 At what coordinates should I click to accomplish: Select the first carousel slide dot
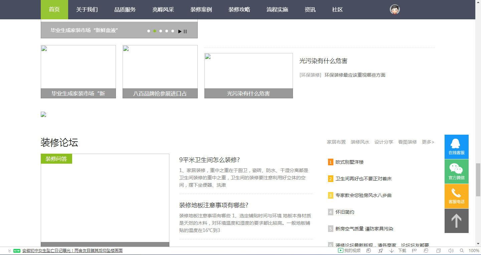pyautogui.click(x=149, y=31)
